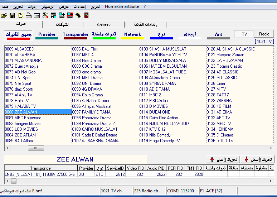Open the ملف menu
The width and height of the screenshot is (277, 197).
coord(5,7)
